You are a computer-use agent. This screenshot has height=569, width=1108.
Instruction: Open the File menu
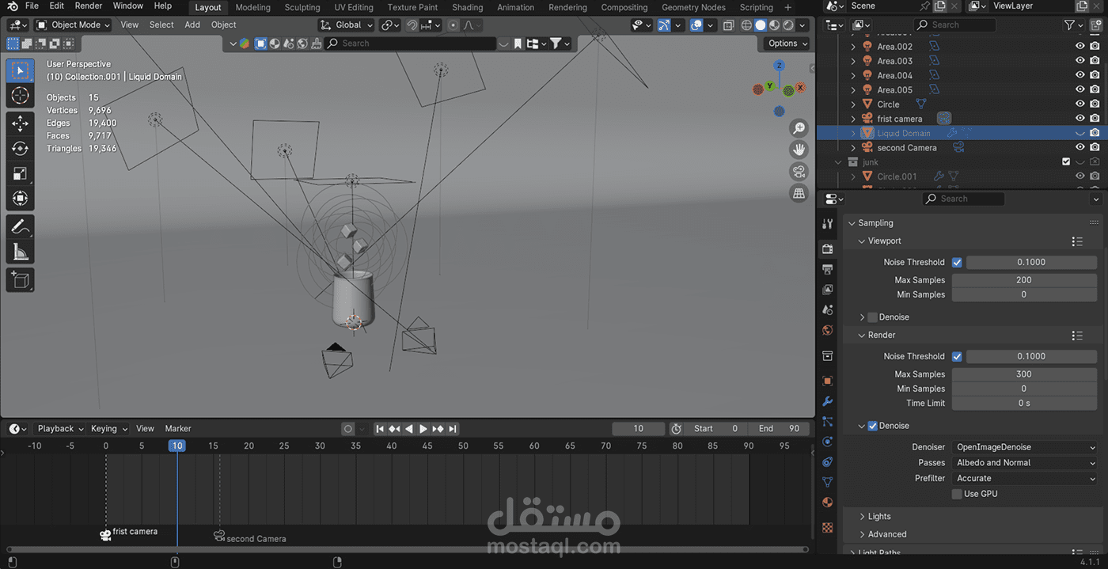click(32, 6)
